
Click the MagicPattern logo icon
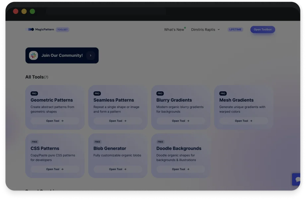[31, 30]
